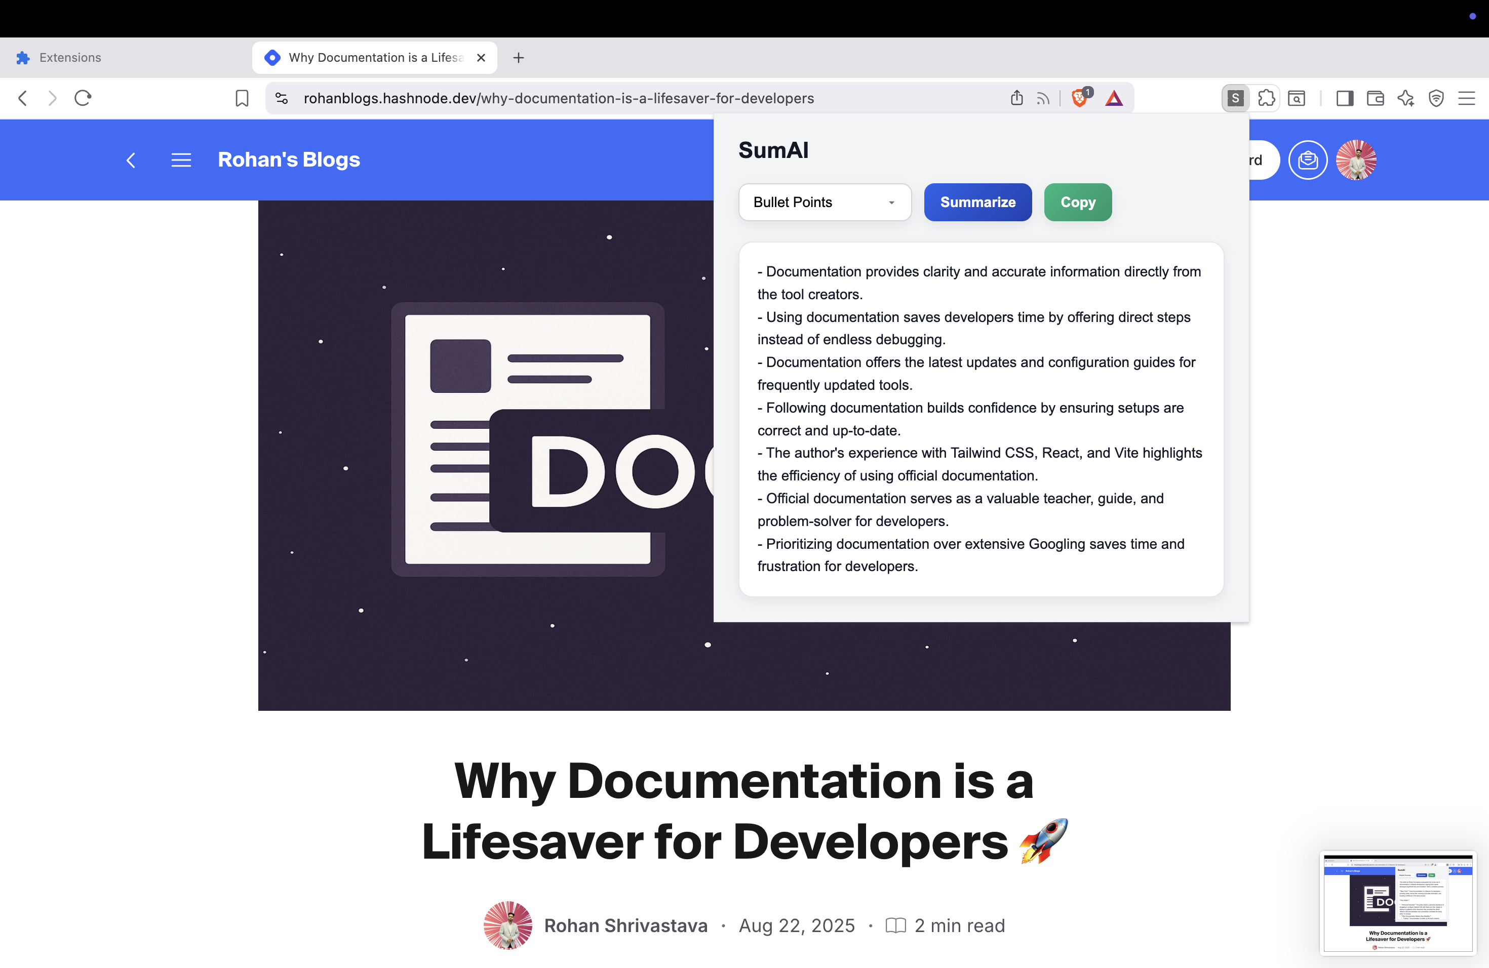Open Leo AI sparkle icon

click(1406, 98)
